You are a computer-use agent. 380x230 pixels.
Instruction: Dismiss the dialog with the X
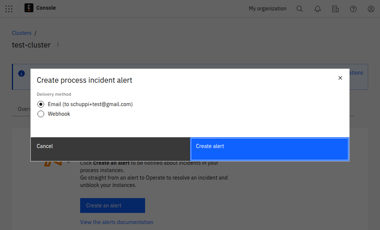tap(340, 78)
